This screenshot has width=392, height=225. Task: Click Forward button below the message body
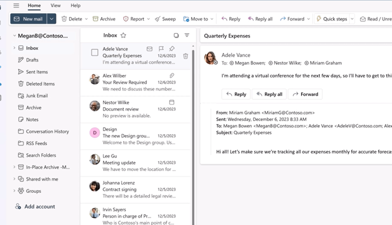pos(305,94)
